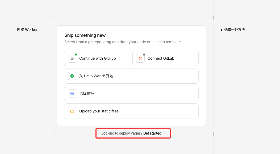Click the Looking to deploy Pages? text

coord(122,133)
